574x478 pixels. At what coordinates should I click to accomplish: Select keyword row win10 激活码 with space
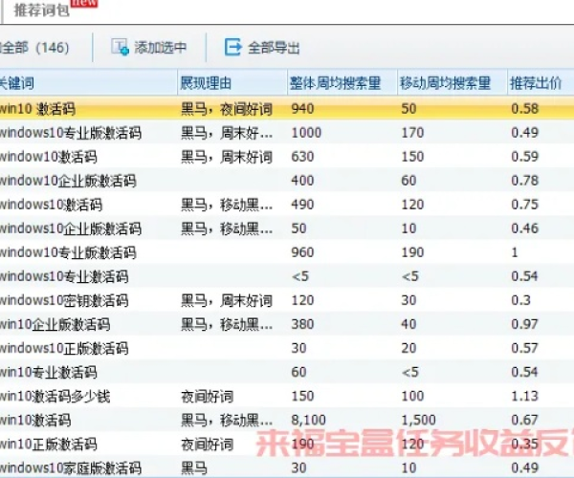(x=37, y=109)
